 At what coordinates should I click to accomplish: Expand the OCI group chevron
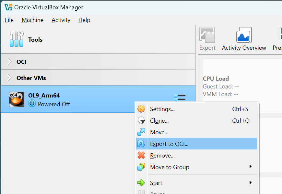click(x=9, y=62)
